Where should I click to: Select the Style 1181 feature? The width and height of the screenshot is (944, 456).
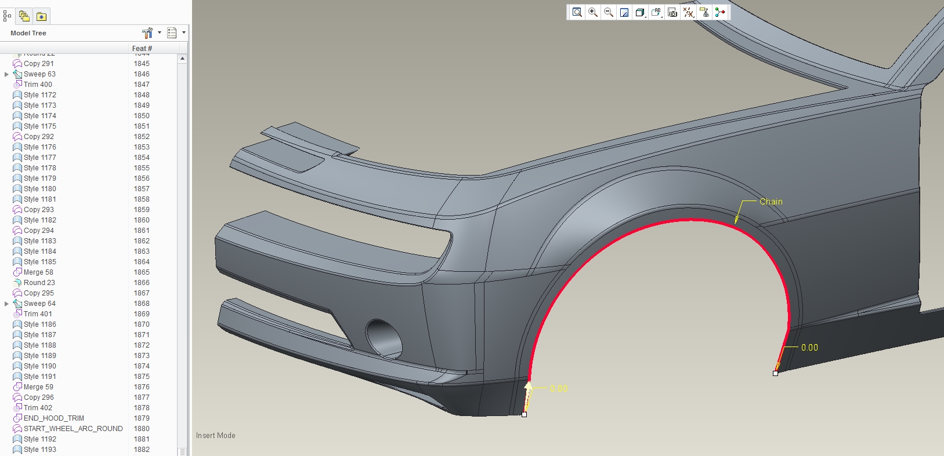[x=40, y=199]
